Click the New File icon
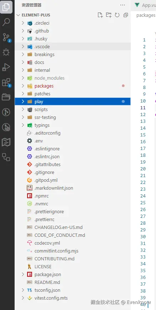This screenshot has height=310, width=156. click(x=100, y=15)
